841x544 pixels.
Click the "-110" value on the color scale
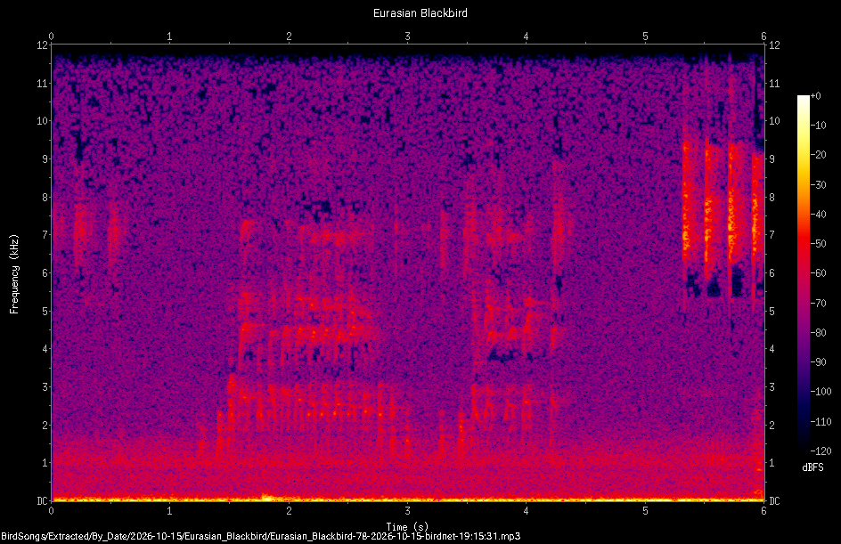coord(821,422)
